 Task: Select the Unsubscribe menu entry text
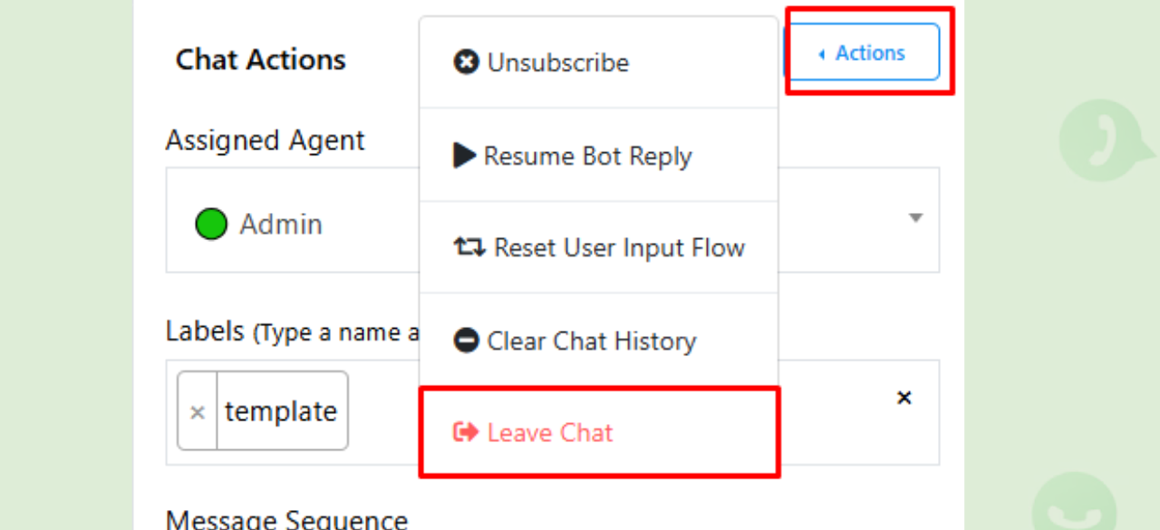click(x=558, y=63)
